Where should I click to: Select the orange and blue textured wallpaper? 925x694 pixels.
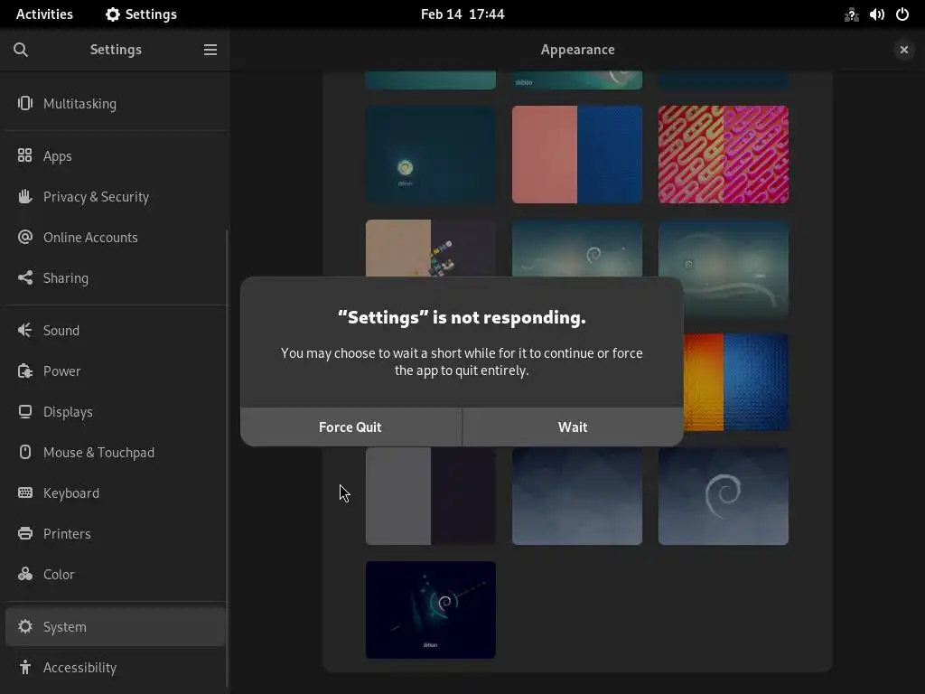(x=736, y=382)
